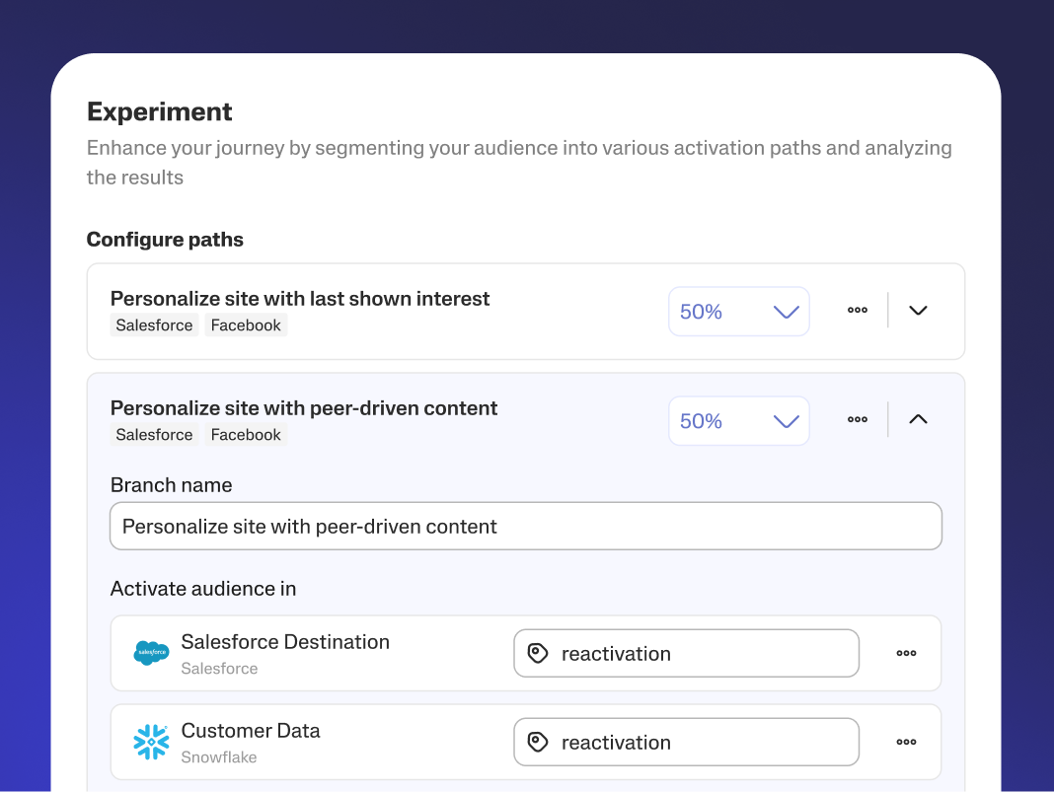
Task: Select Salesforce tag under peer-driven content heading
Action: click(154, 435)
